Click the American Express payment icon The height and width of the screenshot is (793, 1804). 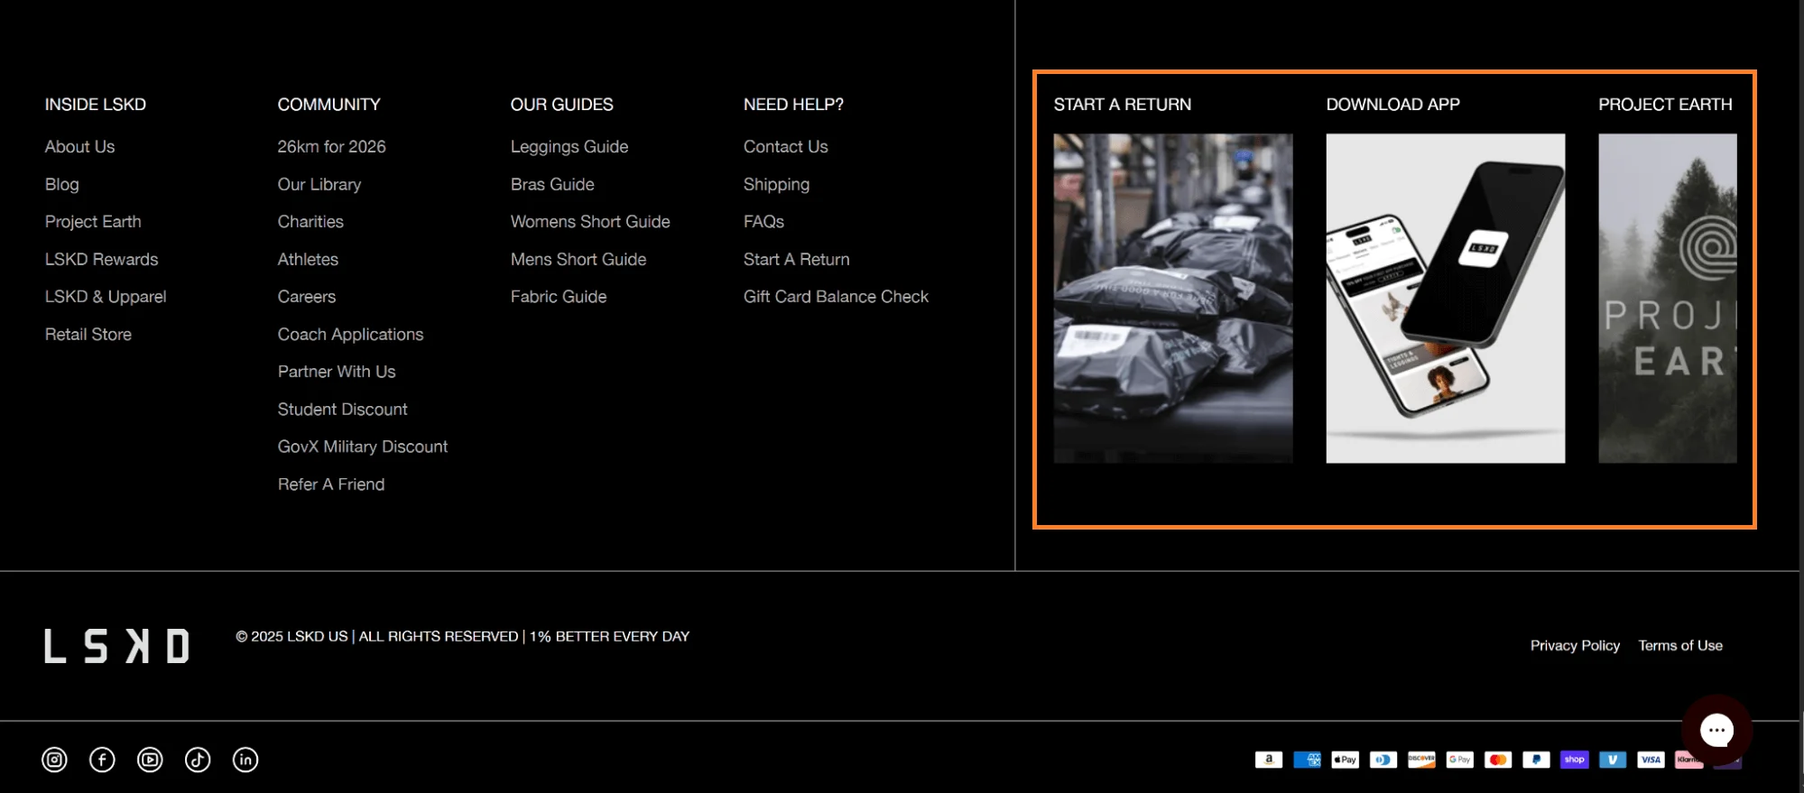coord(1307,760)
